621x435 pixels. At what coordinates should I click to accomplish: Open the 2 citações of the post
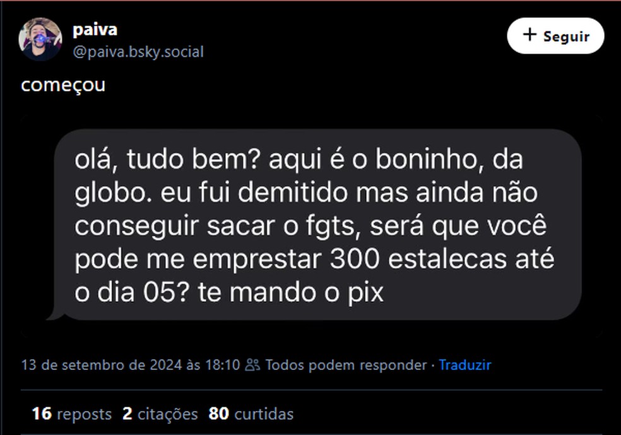click(160, 414)
